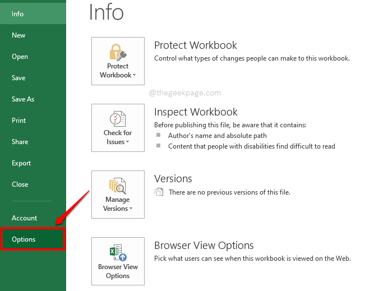This screenshot has width=384, height=291.
Task: Choose New from the backstage menu
Action: click(18, 35)
